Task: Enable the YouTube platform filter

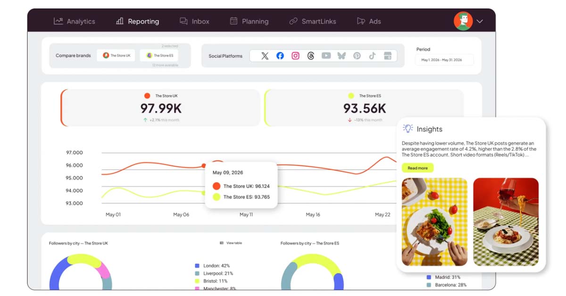Action: [326, 56]
